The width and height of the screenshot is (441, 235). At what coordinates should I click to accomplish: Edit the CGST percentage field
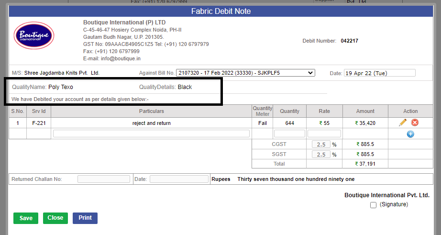tap(321, 145)
